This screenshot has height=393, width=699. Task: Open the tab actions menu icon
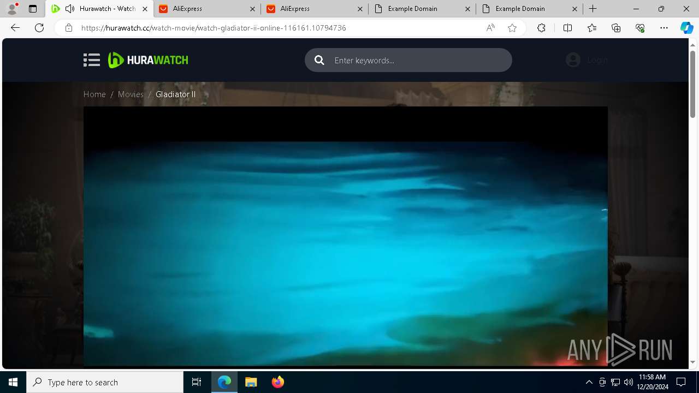point(33,9)
